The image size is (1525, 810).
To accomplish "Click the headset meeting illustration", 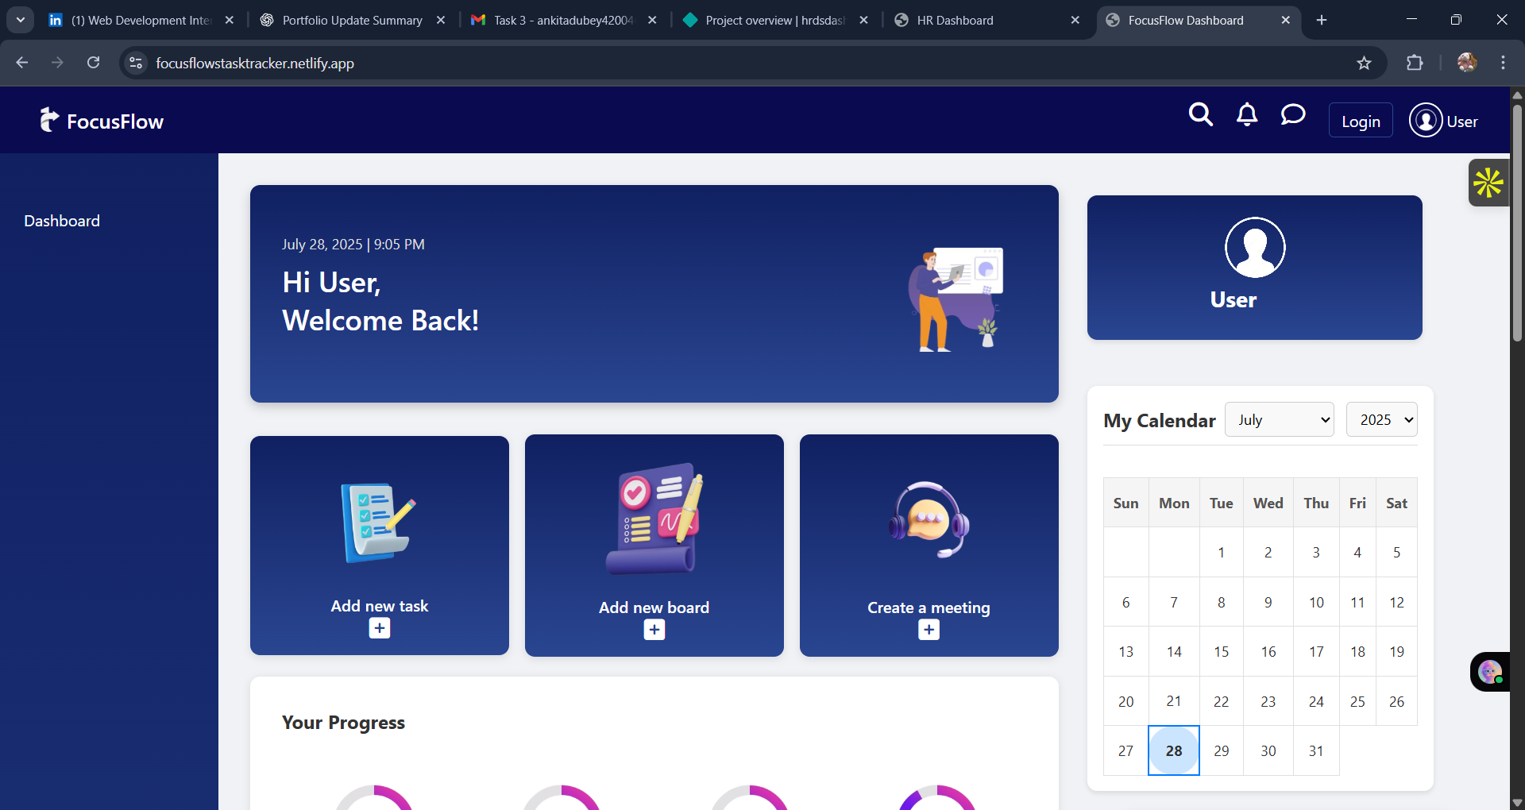I will (x=929, y=520).
